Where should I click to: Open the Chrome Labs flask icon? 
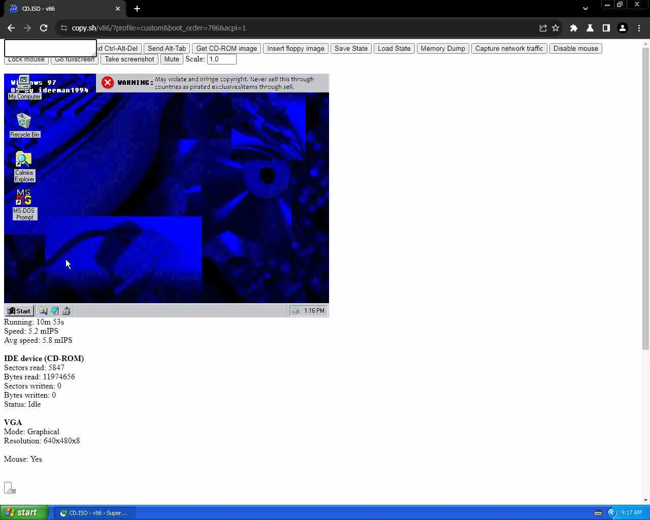(x=590, y=28)
